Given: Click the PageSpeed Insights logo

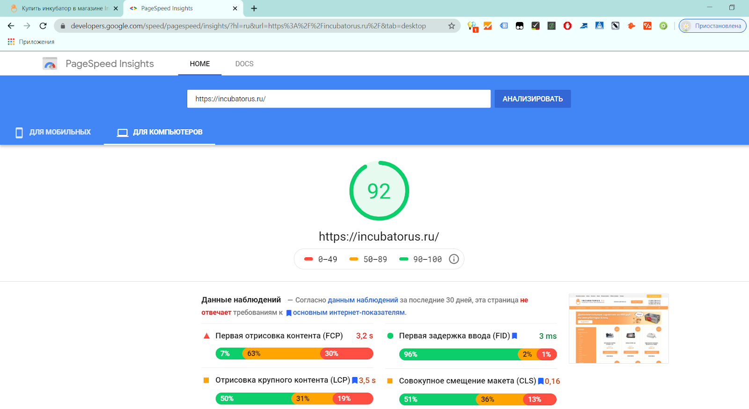Looking at the screenshot, I should point(50,64).
